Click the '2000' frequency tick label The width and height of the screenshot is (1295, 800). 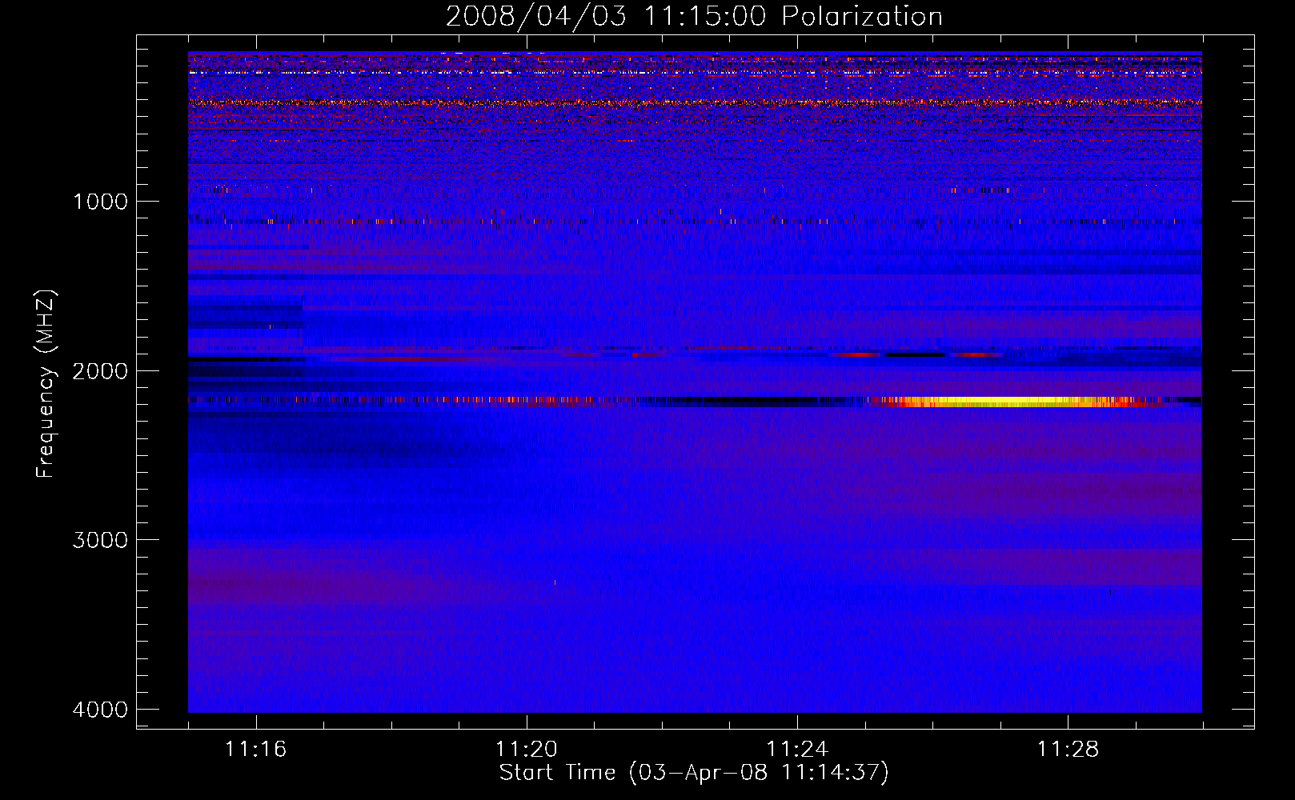tap(100, 371)
